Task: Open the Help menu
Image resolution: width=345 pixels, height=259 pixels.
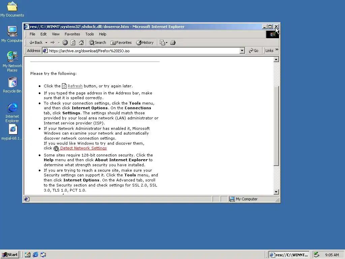Action: (102, 34)
